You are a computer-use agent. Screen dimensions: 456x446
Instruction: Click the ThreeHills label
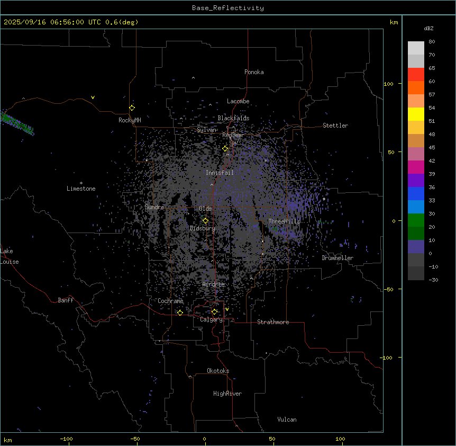point(284,221)
